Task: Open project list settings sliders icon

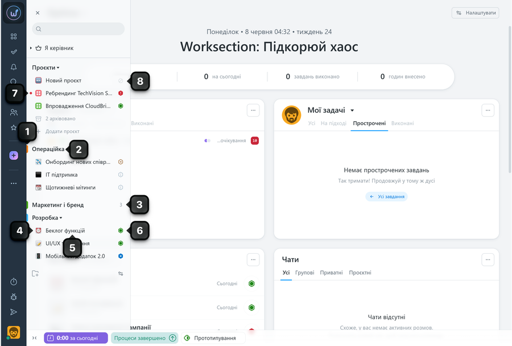Action: [x=121, y=274]
